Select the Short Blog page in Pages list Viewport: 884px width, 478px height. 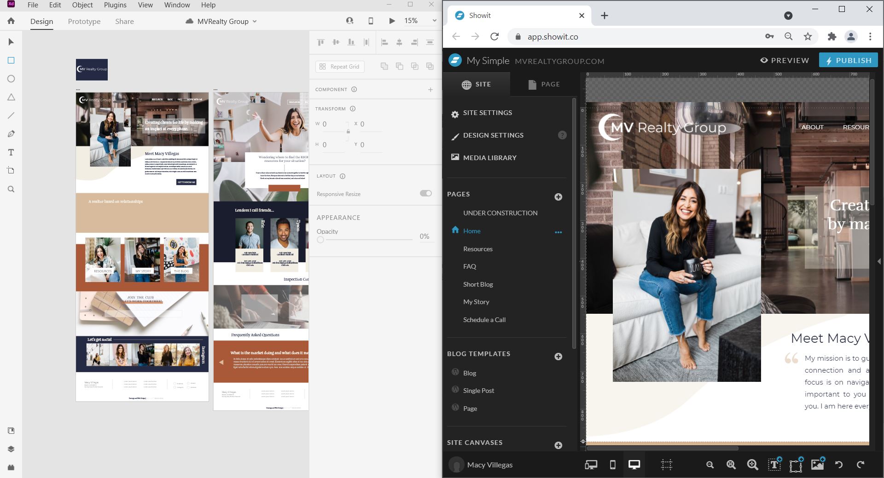(478, 284)
